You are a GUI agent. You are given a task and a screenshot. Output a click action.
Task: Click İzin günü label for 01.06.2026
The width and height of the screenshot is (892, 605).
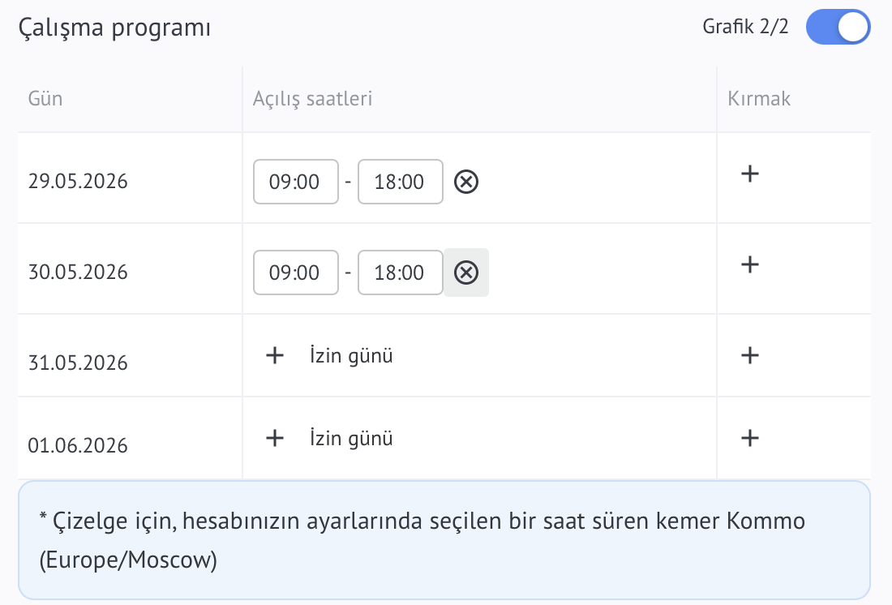[351, 438]
